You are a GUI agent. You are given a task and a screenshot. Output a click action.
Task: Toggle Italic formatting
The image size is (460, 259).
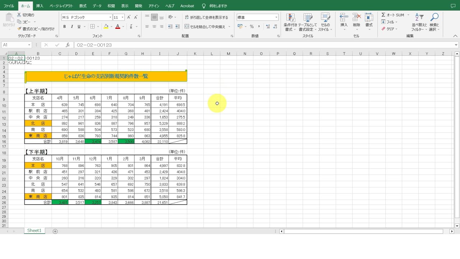click(72, 27)
